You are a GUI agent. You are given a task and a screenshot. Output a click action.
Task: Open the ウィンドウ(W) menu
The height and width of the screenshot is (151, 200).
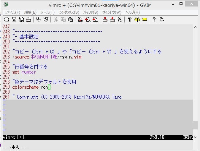(x=112, y=12)
